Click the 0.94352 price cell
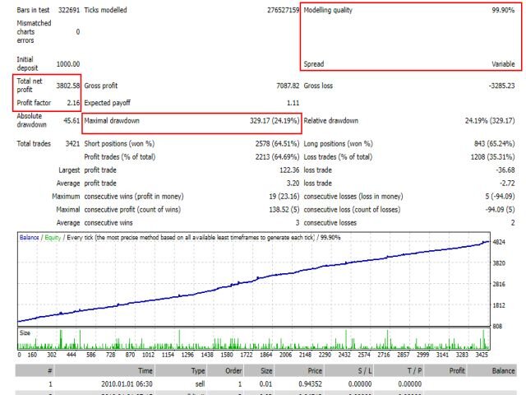 tap(311, 384)
